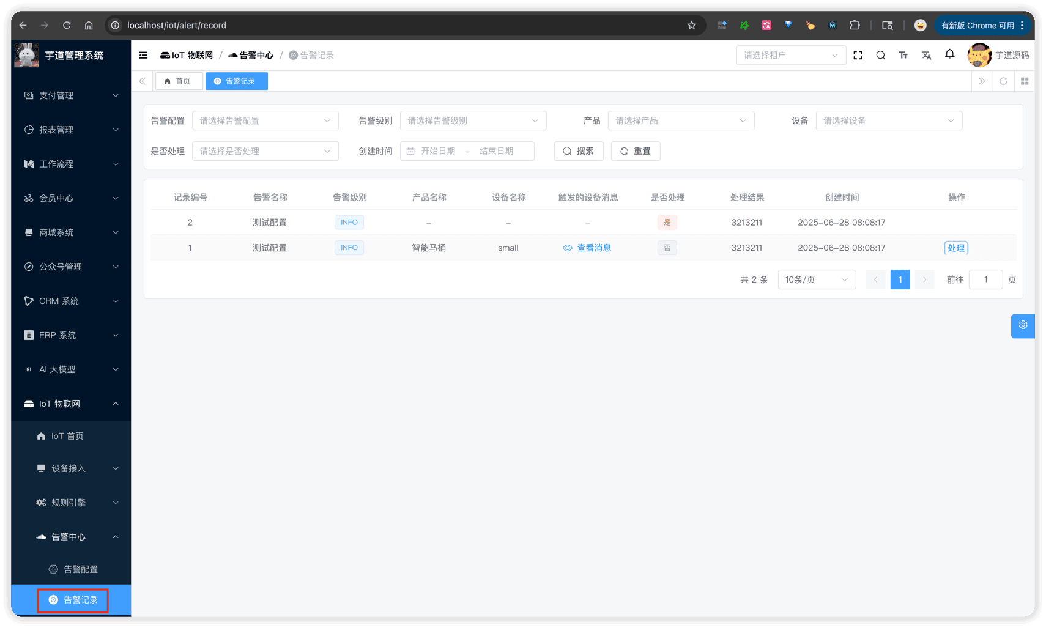Click the 搜索 search button
Screen dimensions: 1046x628
[x=578, y=151]
